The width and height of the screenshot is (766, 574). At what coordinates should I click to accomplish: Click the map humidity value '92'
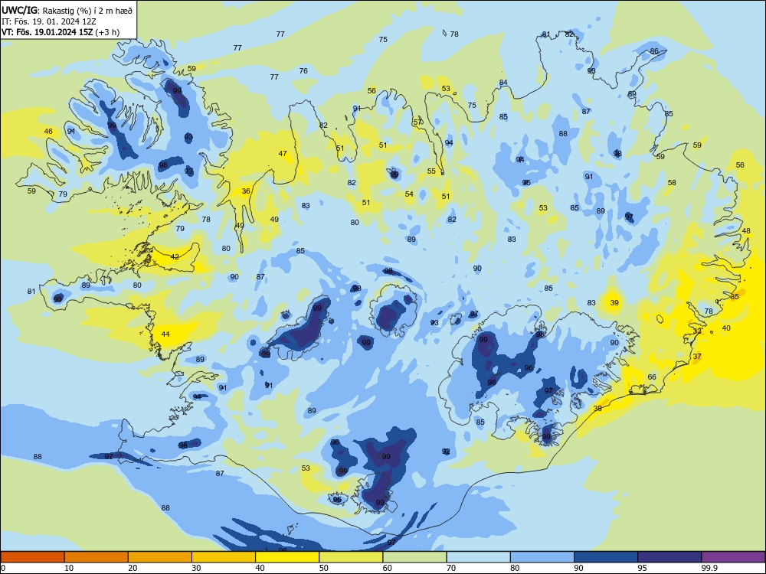click(x=446, y=452)
